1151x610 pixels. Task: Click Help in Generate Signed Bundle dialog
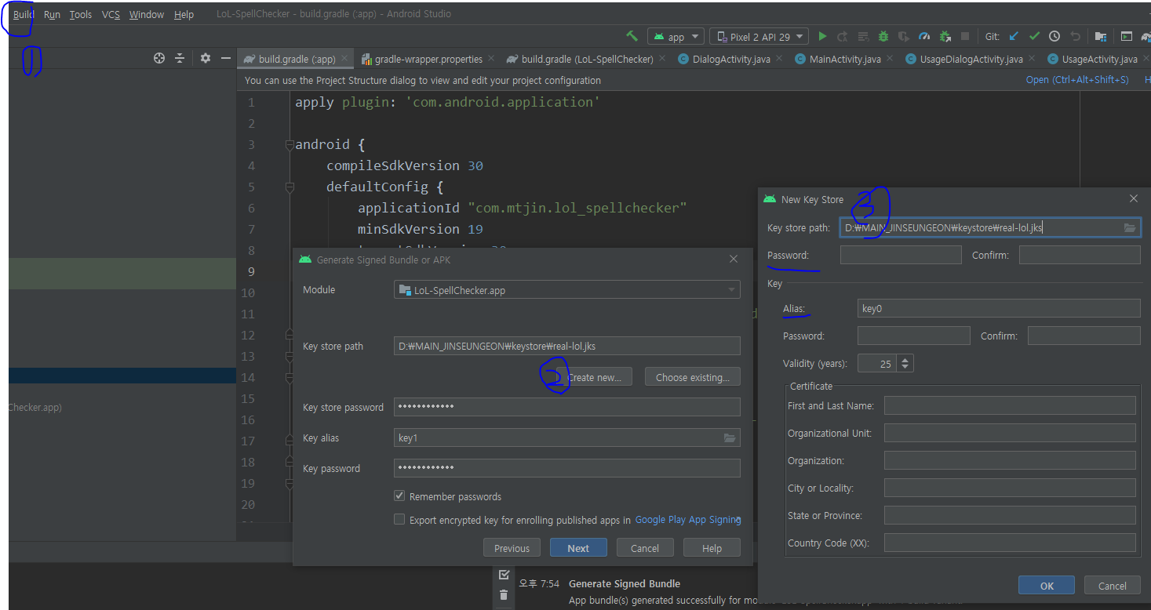point(712,548)
